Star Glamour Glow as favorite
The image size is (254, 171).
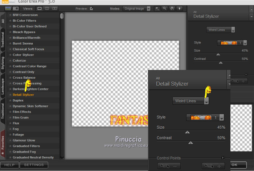pyautogui.click(x=10, y=140)
